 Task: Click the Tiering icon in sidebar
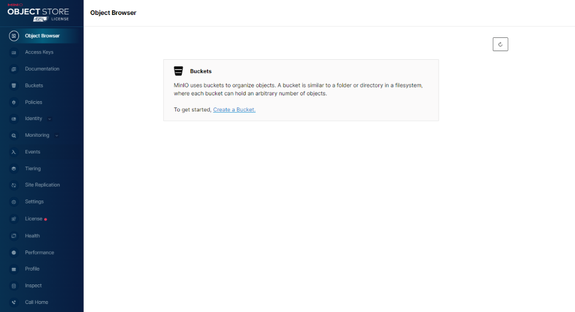pos(14,169)
